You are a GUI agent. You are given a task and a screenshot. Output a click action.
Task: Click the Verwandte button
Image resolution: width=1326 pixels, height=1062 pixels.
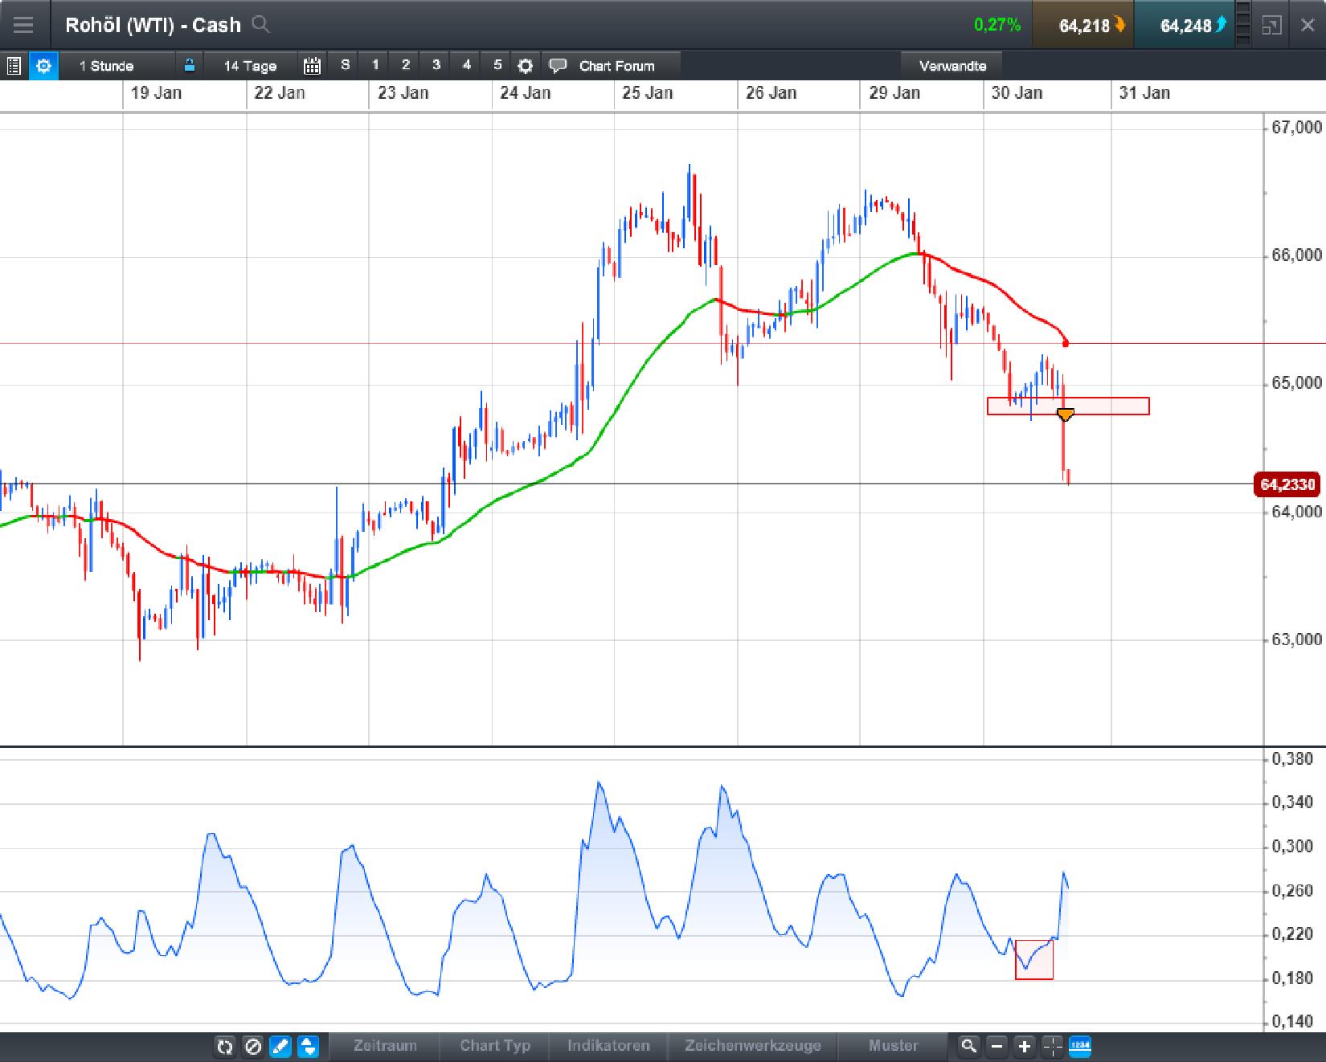[953, 66]
